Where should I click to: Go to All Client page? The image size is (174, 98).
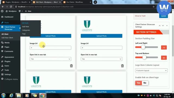click(x=5, y=34)
